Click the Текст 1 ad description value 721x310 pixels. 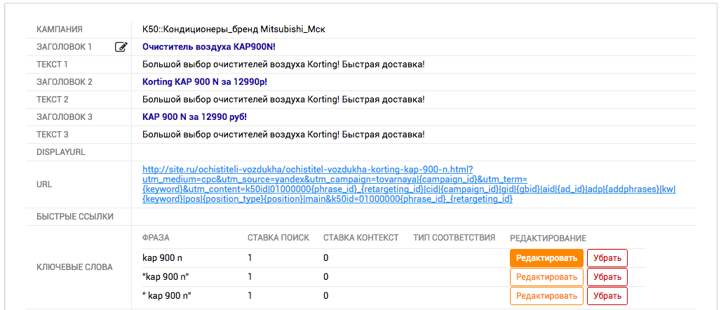click(x=284, y=65)
